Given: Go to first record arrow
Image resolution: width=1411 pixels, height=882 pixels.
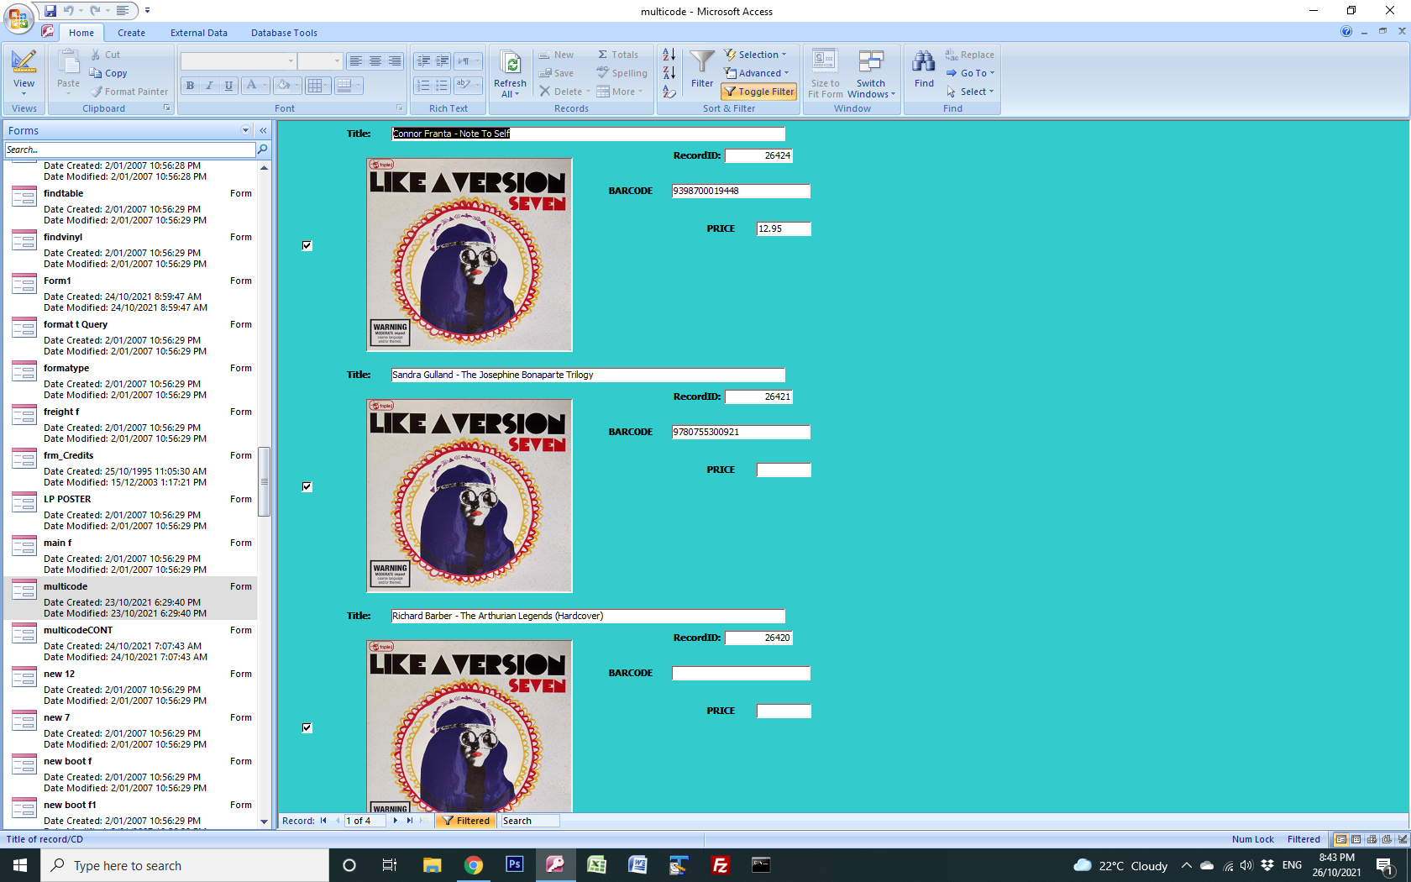Looking at the screenshot, I should click(x=323, y=821).
